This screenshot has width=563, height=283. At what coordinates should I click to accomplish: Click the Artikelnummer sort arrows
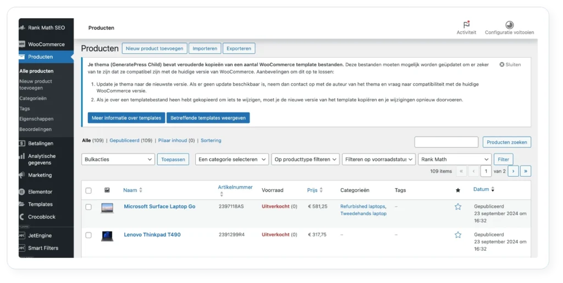[x=222, y=194]
